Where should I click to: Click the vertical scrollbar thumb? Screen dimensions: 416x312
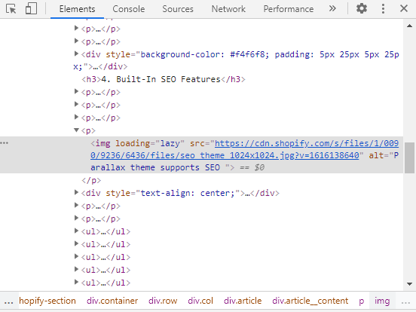point(409,158)
